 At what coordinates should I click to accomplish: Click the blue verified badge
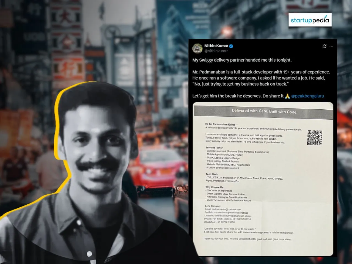point(232,46)
